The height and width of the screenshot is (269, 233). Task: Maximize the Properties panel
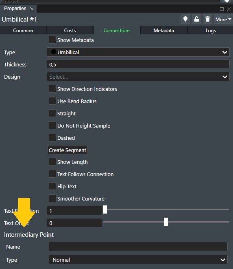(x=222, y=9)
